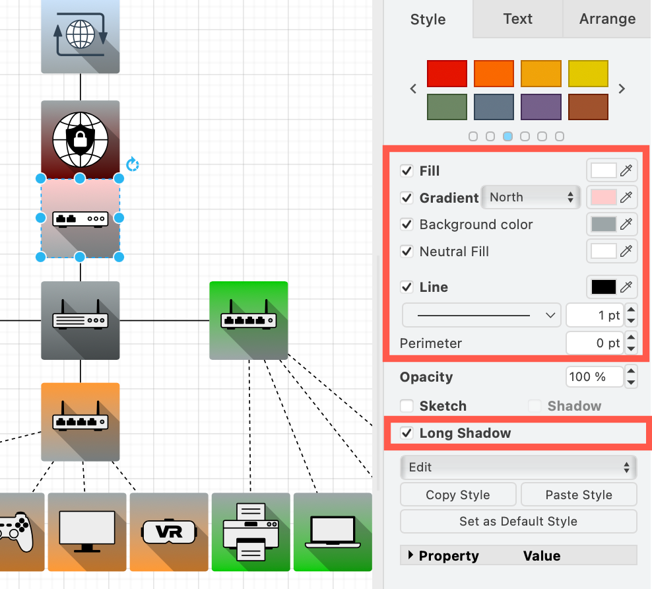Select the green wireless router shape
Viewport: 652px width, 589px height.
[x=248, y=320]
